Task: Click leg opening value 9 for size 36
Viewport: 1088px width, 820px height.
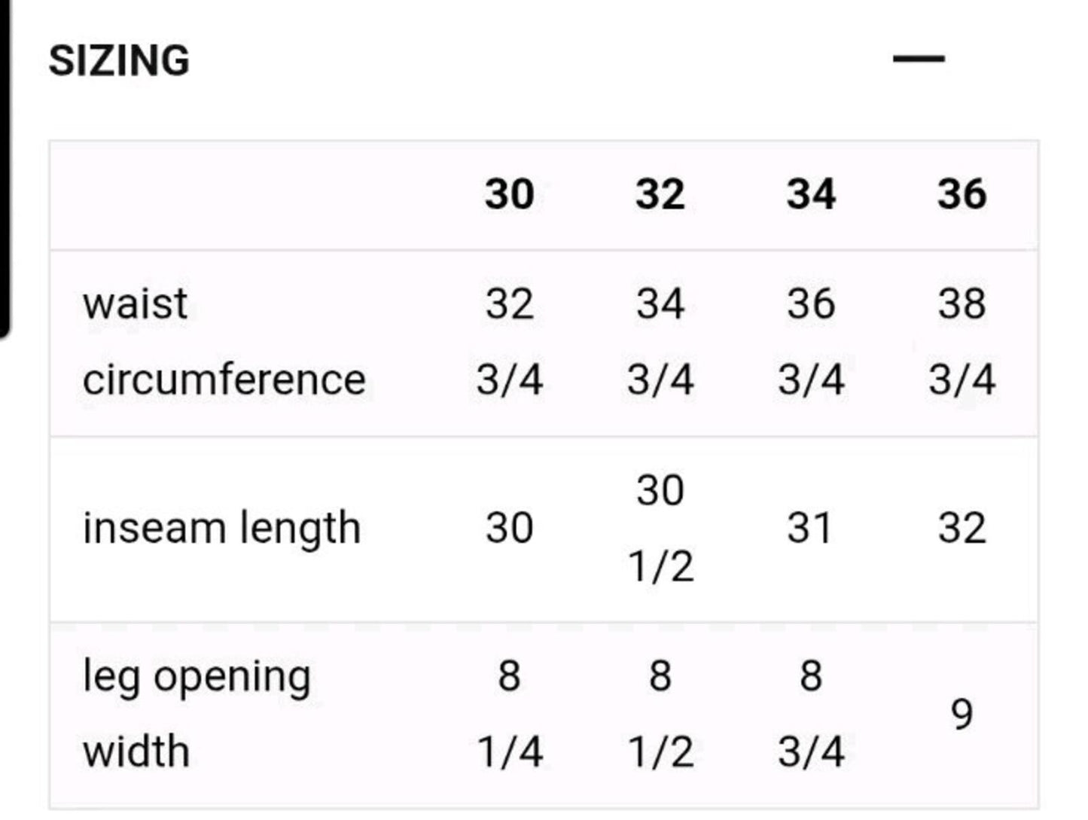Action: coord(962,714)
